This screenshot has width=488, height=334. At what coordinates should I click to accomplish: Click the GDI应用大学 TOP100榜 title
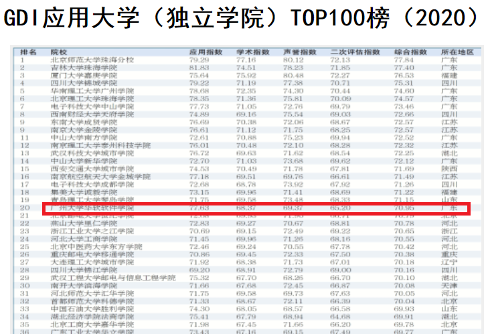pos(243,18)
